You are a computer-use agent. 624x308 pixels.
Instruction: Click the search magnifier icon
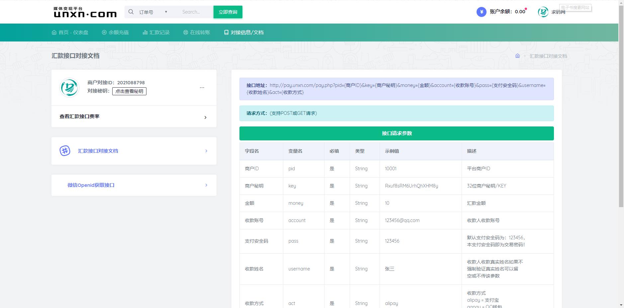[131, 12]
